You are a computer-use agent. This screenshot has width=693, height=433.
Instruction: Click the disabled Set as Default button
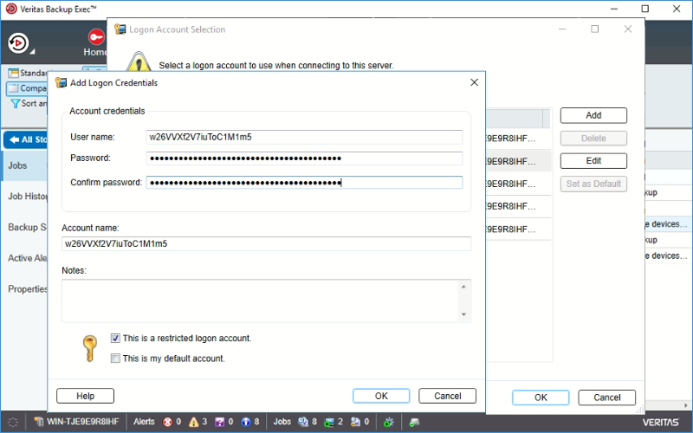(x=593, y=184)
